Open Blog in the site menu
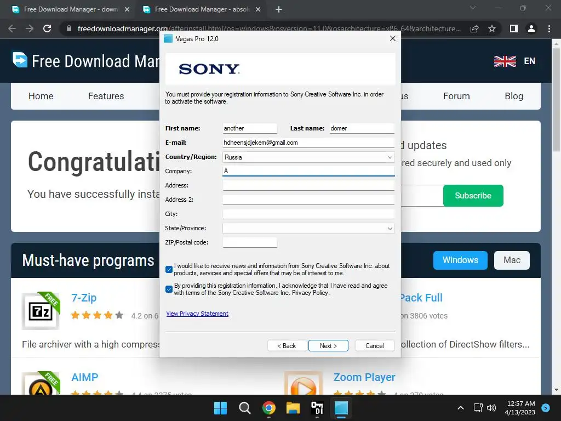This screenshot has width=561, height=421. pyautogui.click(x=514, y=96)
